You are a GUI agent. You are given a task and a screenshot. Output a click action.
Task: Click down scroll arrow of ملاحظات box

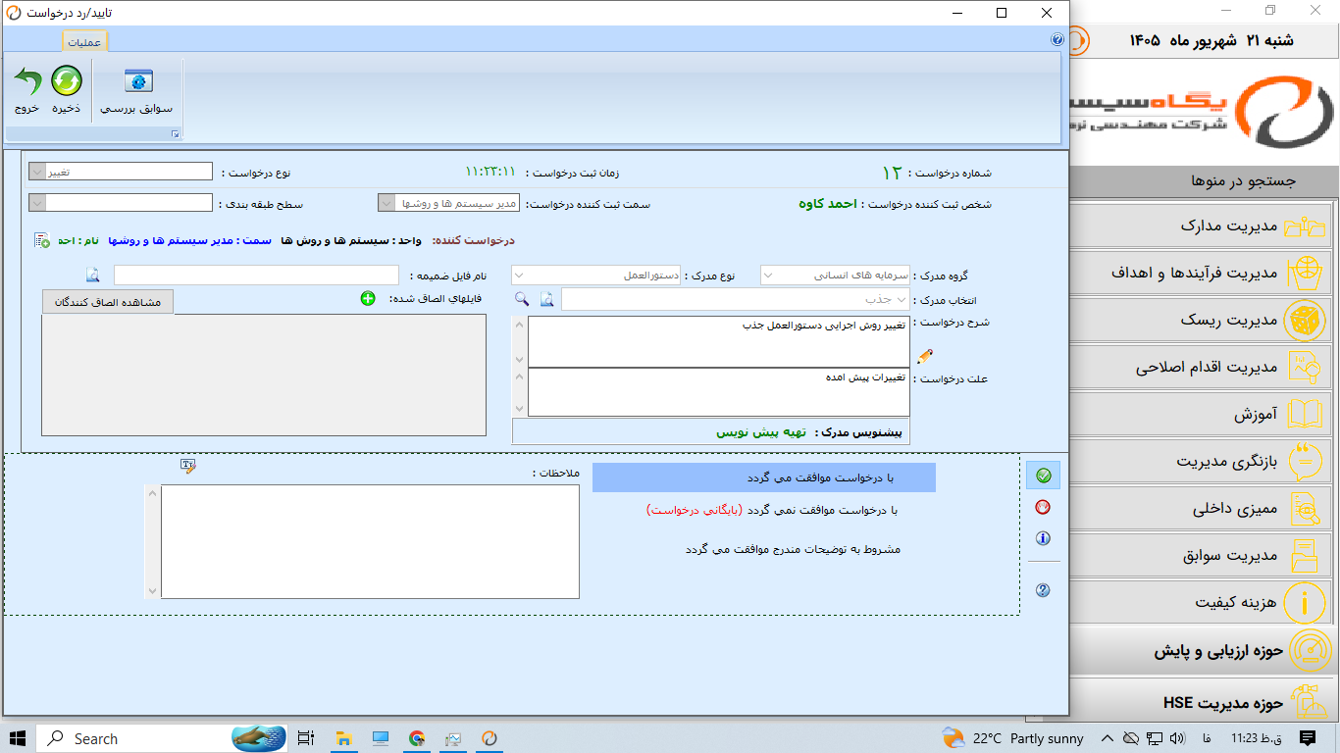(x=152, y=590)
